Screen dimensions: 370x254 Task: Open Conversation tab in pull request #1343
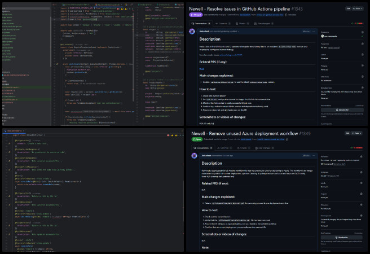coord(201,23)
